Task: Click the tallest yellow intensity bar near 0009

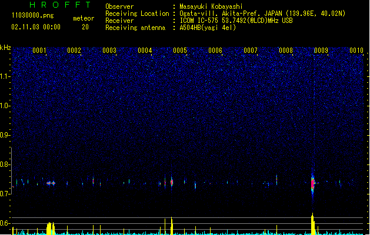Action: click(x=313, y=224)
